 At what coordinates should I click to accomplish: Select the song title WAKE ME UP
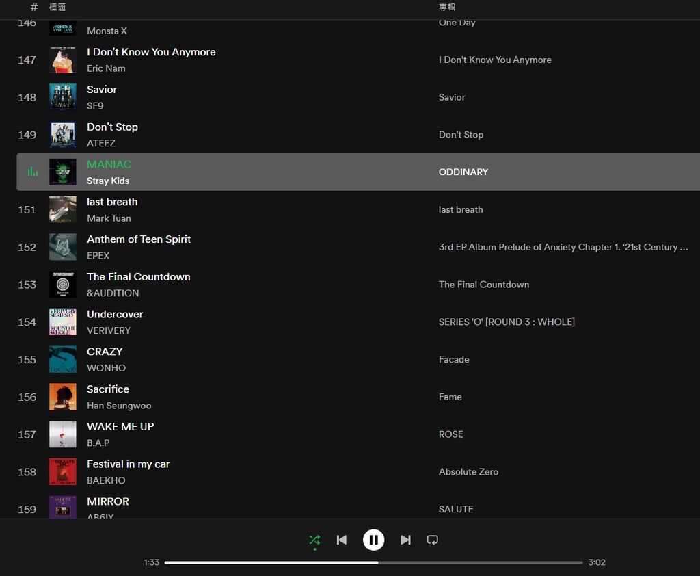[120, 427]
